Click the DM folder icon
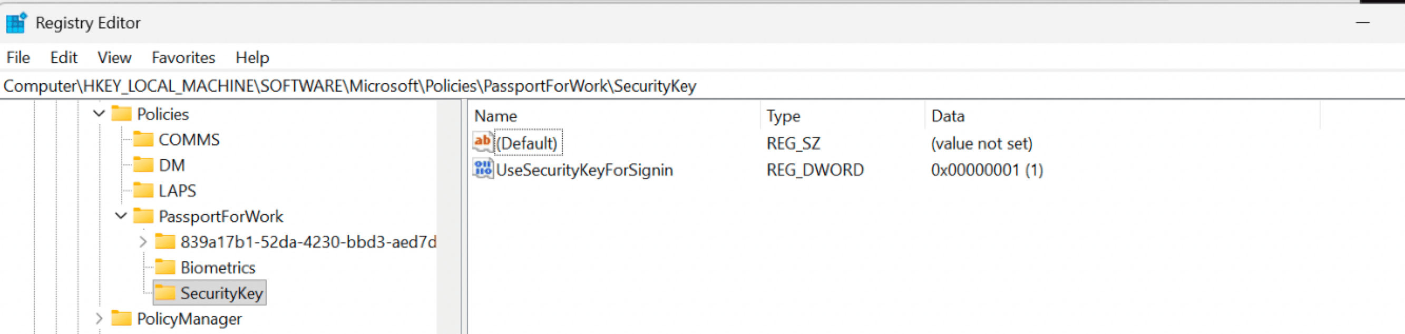 click(143, 164)
